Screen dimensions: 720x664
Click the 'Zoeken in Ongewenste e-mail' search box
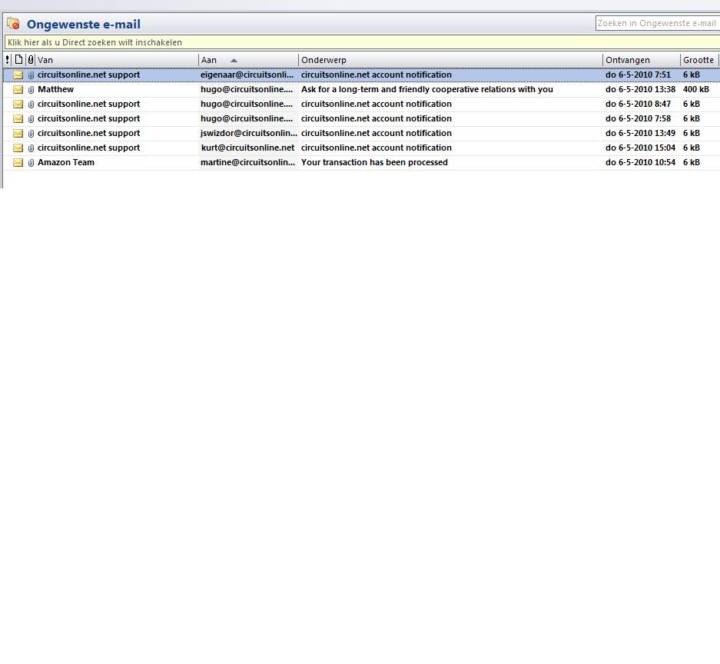[x=657, y=24]
